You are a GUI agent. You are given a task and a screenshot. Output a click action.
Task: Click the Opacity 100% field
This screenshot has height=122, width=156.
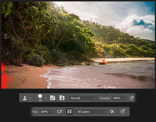click(117, 98)
